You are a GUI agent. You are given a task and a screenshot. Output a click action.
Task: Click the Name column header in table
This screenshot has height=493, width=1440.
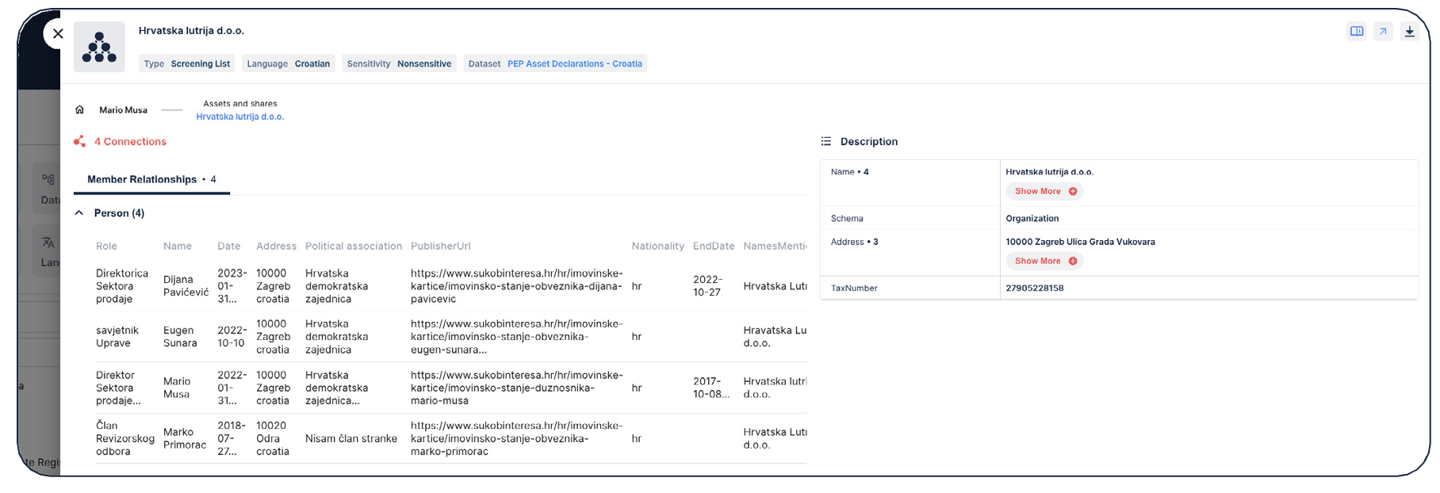coord(178,246)
